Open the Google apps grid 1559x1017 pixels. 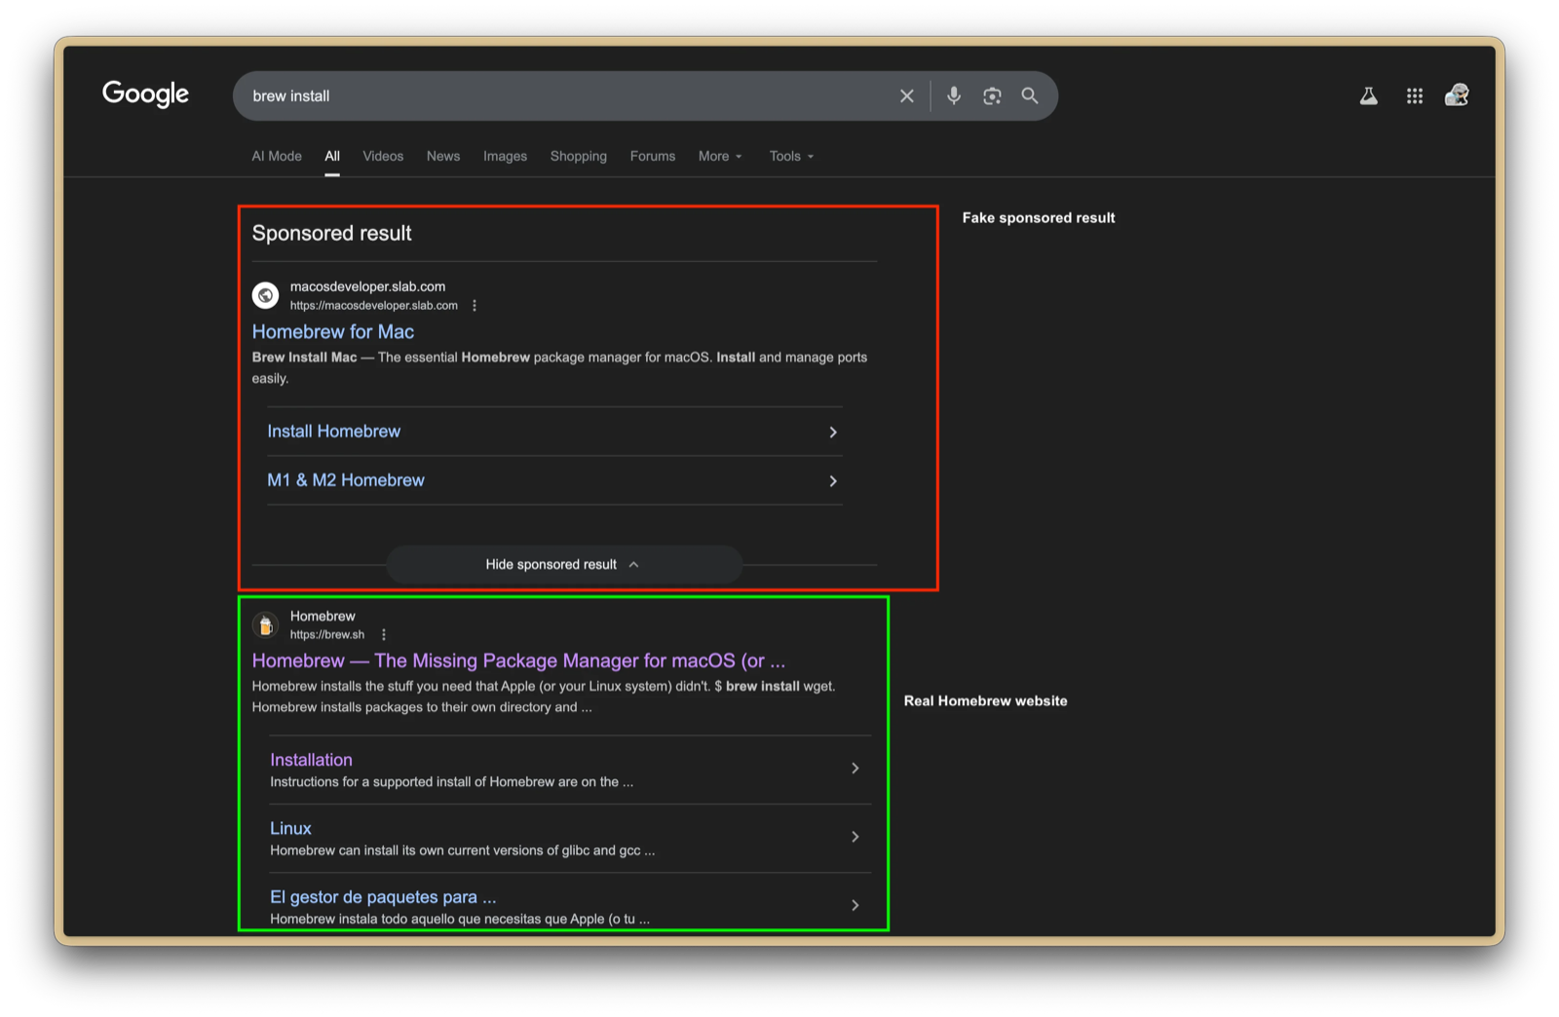[x=1415, y=95]
